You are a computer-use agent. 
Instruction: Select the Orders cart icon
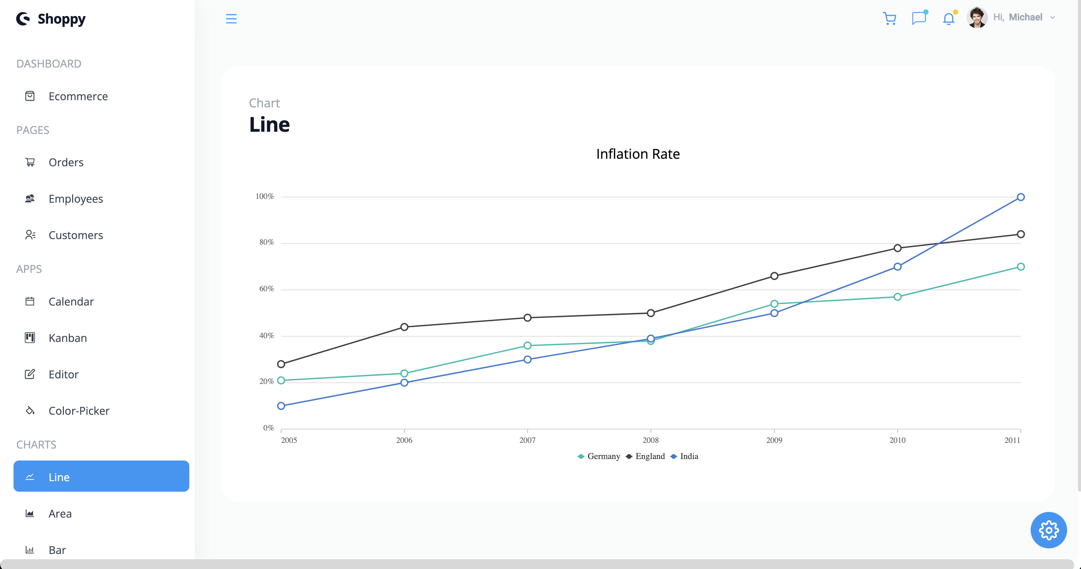point(29,162)
